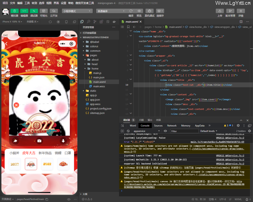
Task: Open the normal compile (普通编译) dropdown
Action: [111, 11]
